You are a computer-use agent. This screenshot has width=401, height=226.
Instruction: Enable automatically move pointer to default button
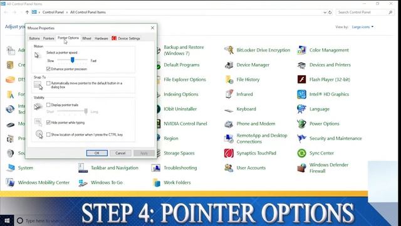pos(48,83)
